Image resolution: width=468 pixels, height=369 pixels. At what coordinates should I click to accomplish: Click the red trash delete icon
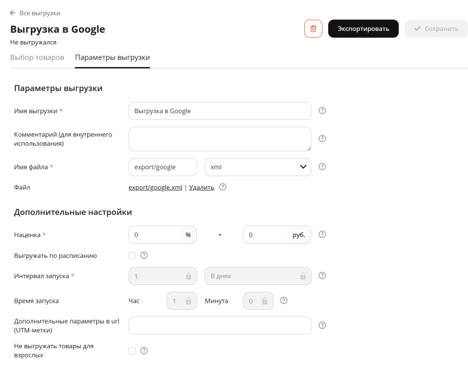point(313,28)
